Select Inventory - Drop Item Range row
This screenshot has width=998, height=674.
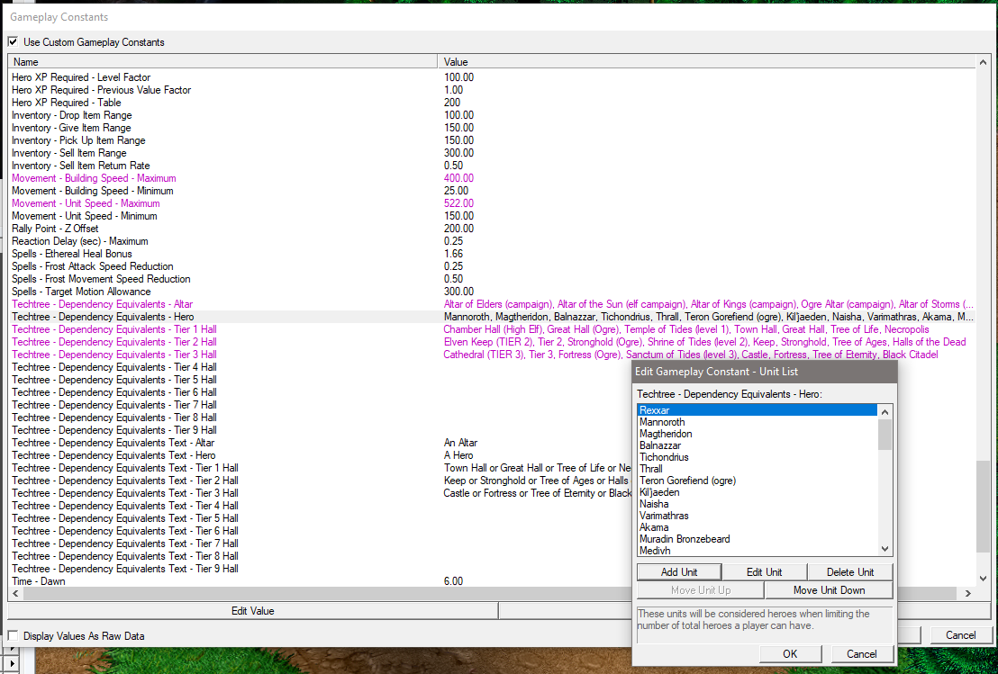click(492, 115)
